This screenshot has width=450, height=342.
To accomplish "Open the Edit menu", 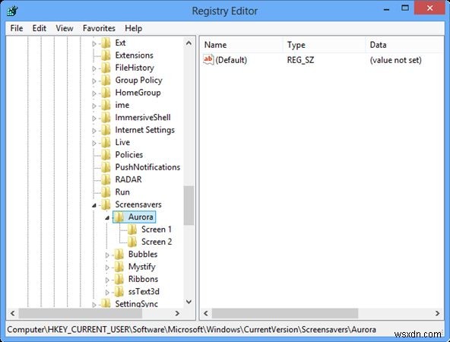I will (39, 28).
